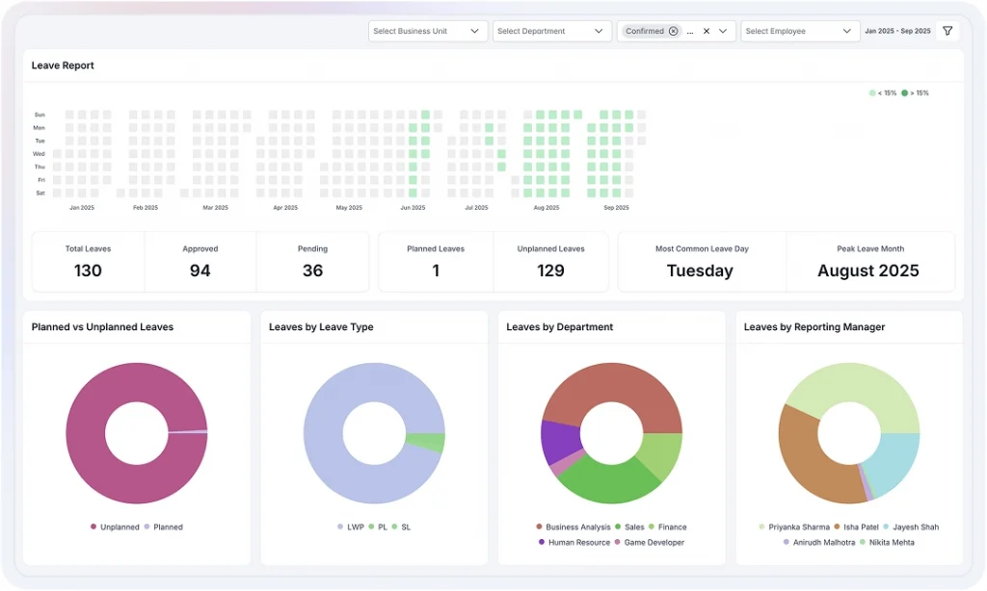Expand the Select Department dropdown
This screenshot has height=591, width=987.
(550, 31)
